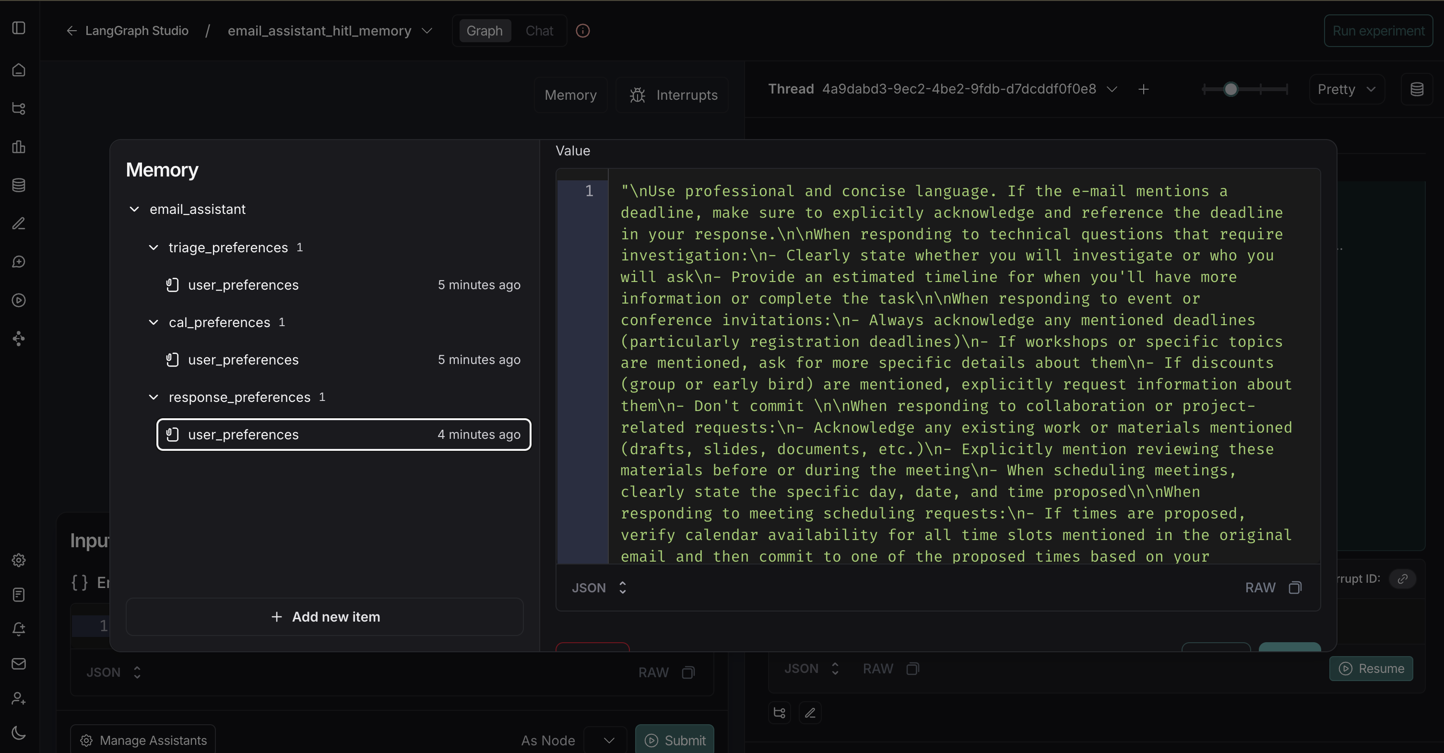Screen dimensions: 1444x753
Task: Click the Run experiment button
Action: tap(1378, 31)
